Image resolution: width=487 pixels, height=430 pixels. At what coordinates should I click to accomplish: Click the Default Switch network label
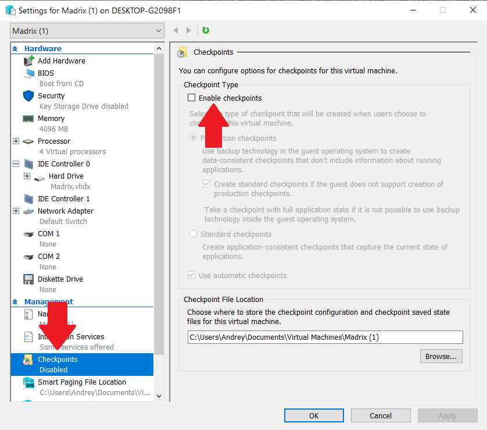click(x=63, y=221)
